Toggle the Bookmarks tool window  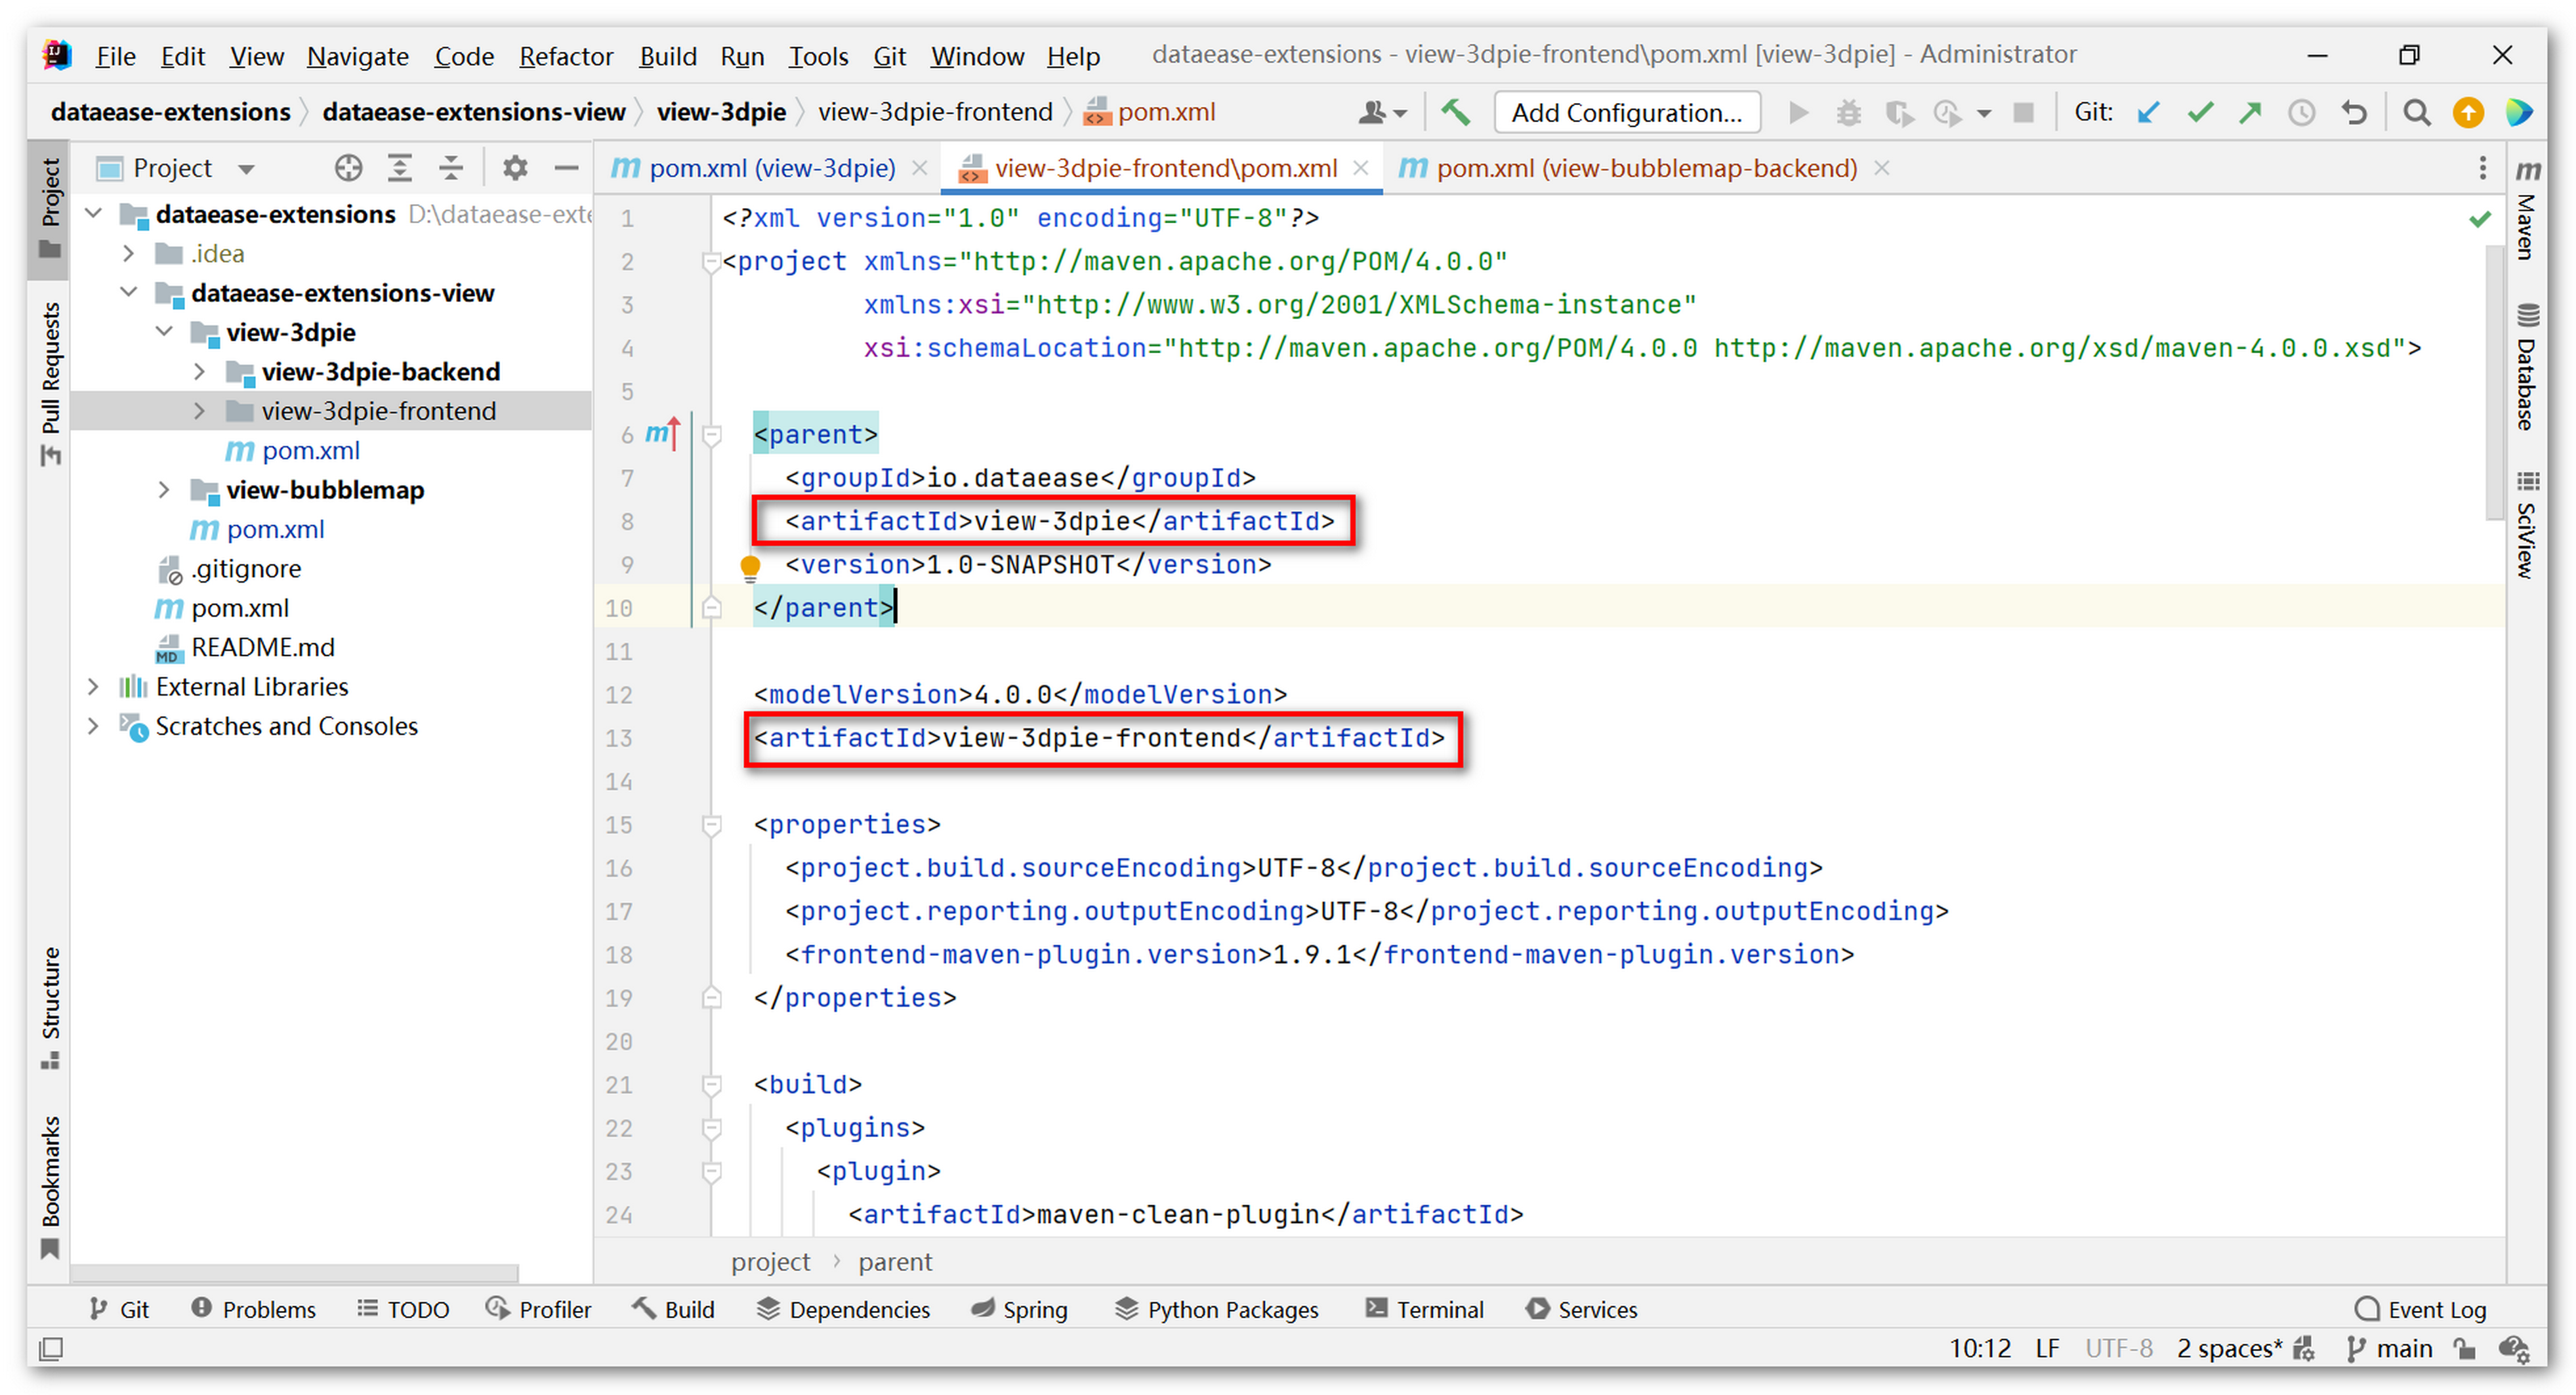pos(50,1187)
